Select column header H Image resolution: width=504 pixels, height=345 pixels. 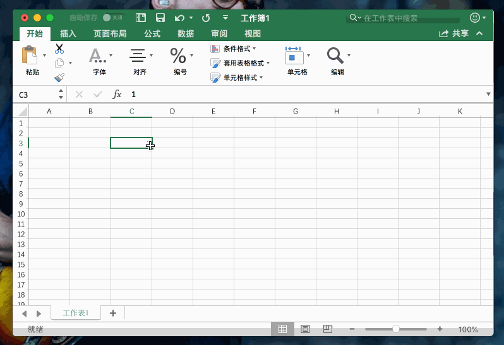337,112
